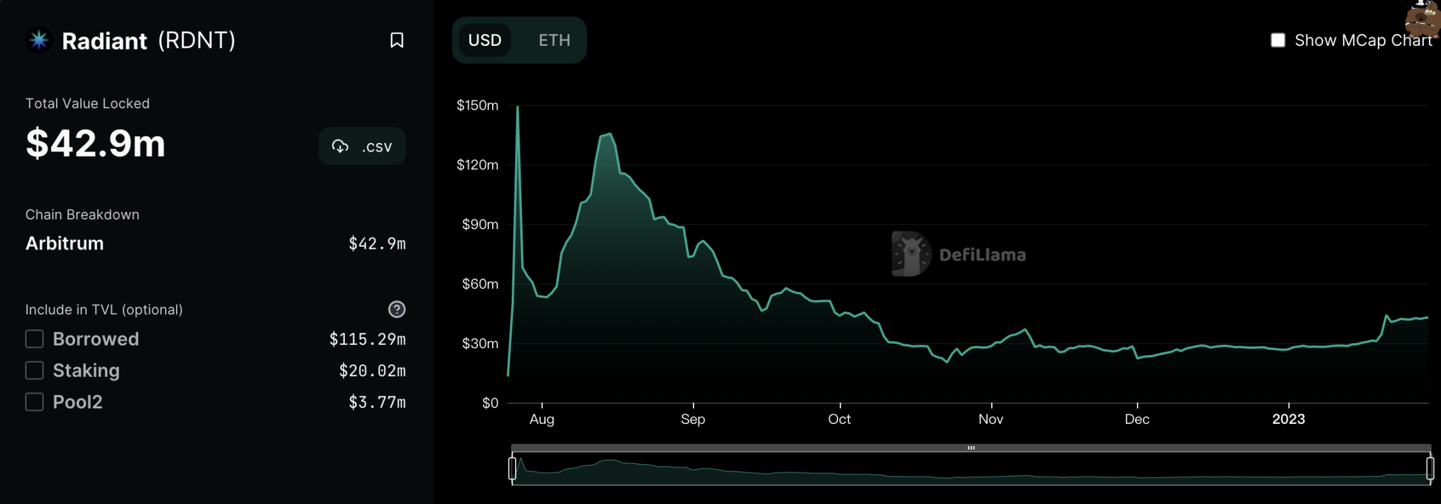Click the $42.9m total value locked

(x=96, y=143)
